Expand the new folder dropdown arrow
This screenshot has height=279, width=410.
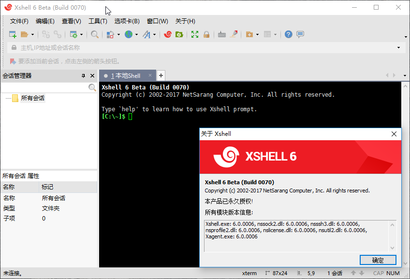click(257, 34)
